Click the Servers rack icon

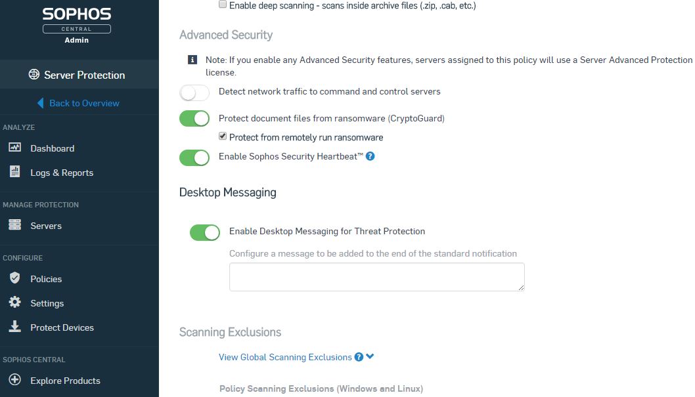click(14, 225)
